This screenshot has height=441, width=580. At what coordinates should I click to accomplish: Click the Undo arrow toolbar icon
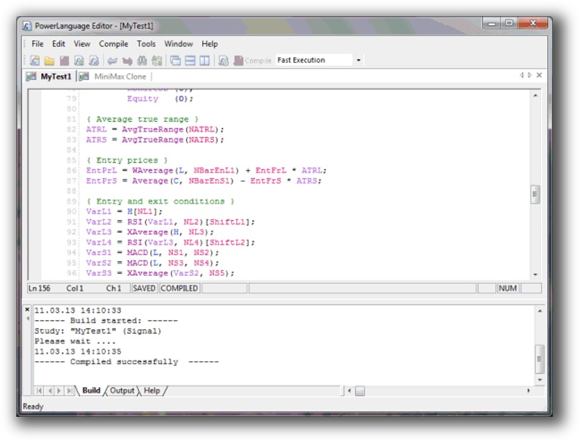[112, 60]
